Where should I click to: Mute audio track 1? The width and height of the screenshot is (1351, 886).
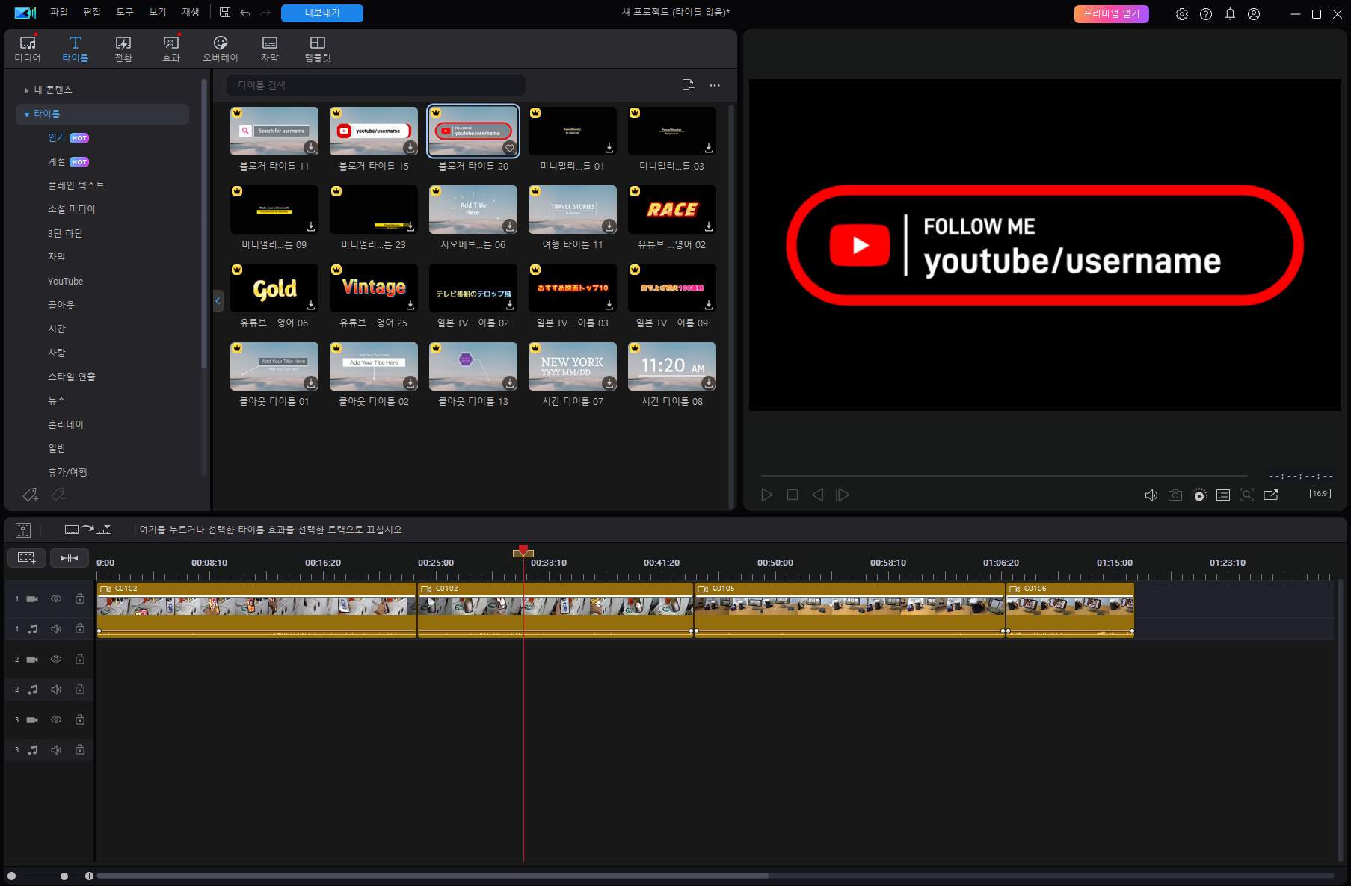(x=56, y=629)
